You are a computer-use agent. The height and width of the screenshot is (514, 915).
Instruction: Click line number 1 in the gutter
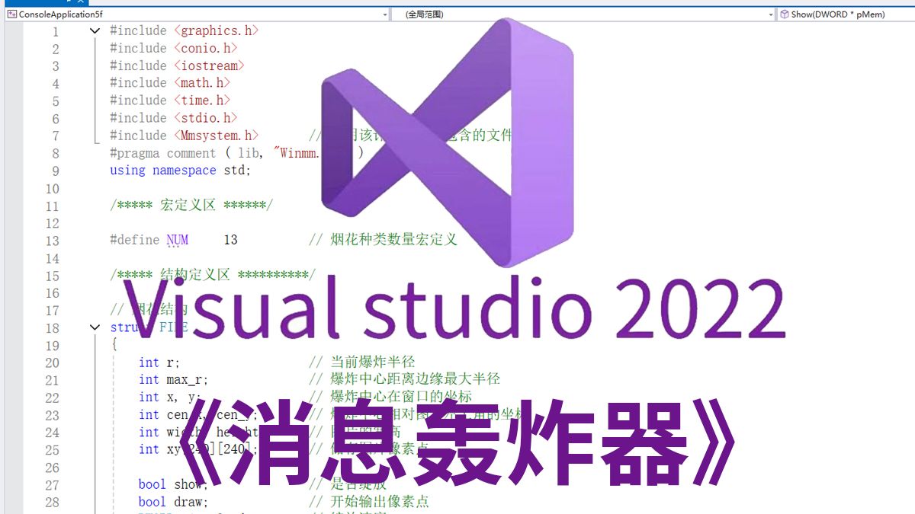[55, 32]
